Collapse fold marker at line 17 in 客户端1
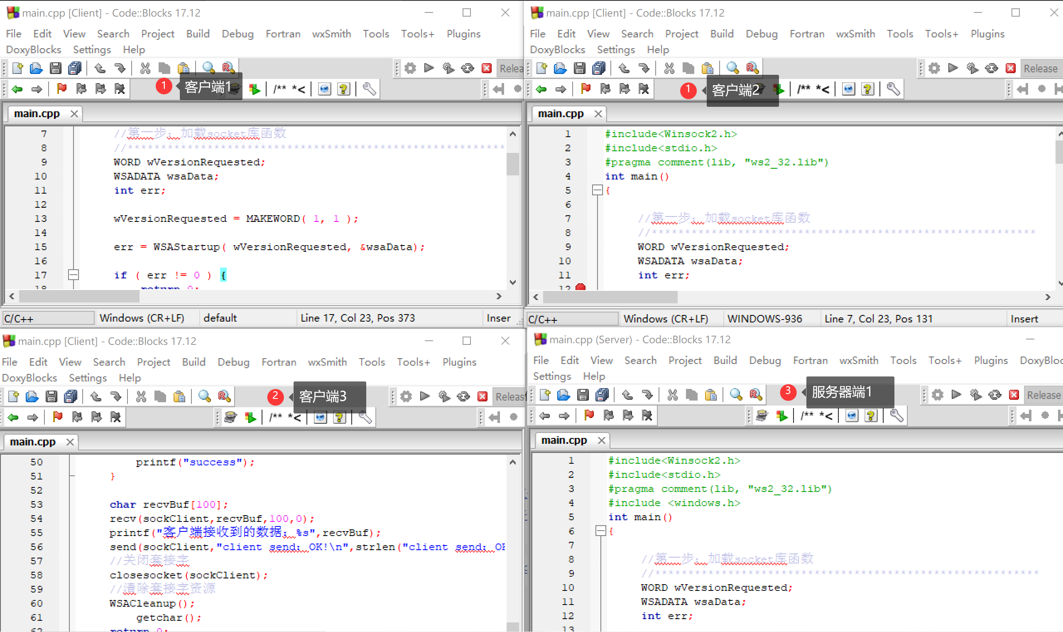The width and height of the screenshot is (1063, 632). pyautogui.click(x=73, y=275)
